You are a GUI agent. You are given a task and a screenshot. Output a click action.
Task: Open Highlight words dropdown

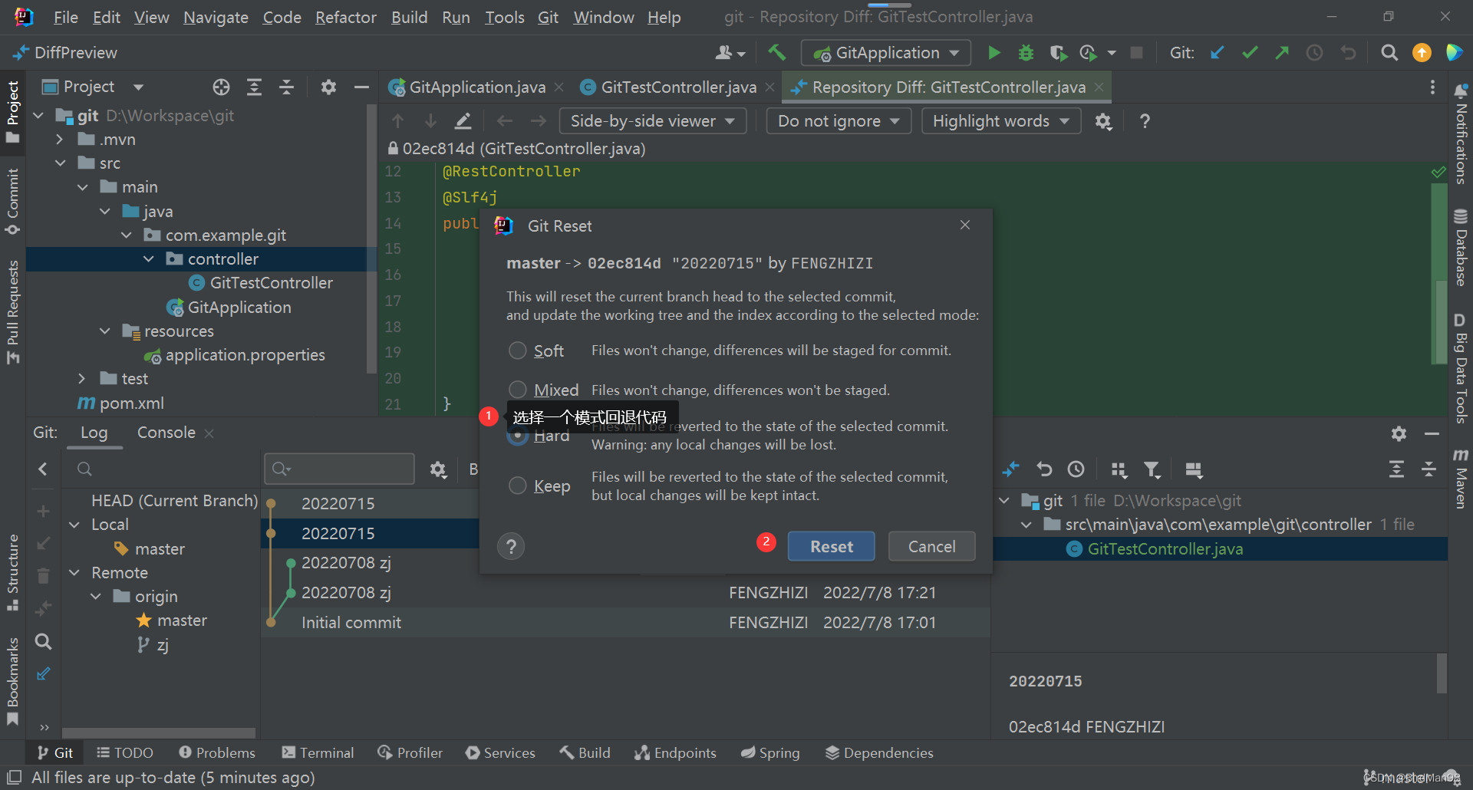(1001, 121)
